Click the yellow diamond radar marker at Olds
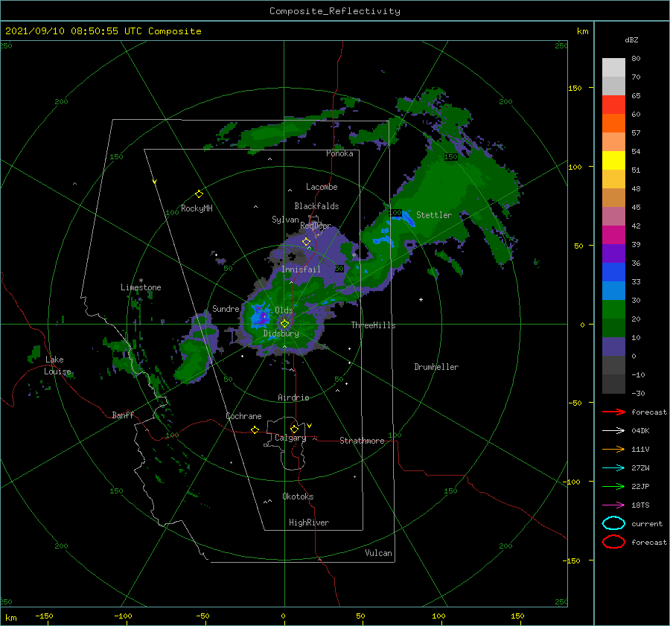This screenshot has height=626, width=670. (x=284, y=324)
